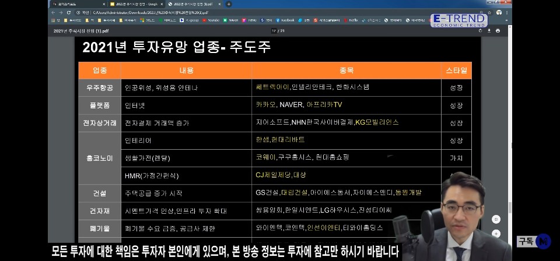Click the '종목' column header
The width and height of the screenshot is (560, 261).
coord(346,70)
